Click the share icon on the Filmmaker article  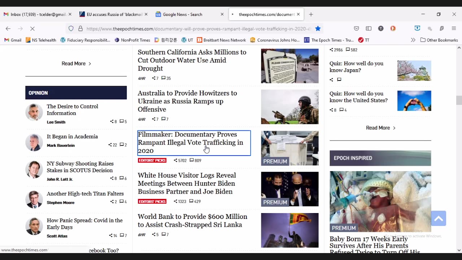175,160
